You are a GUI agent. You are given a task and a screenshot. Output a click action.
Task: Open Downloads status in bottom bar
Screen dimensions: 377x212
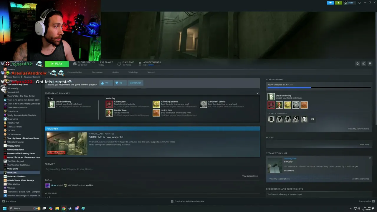[x=187, y=201]
